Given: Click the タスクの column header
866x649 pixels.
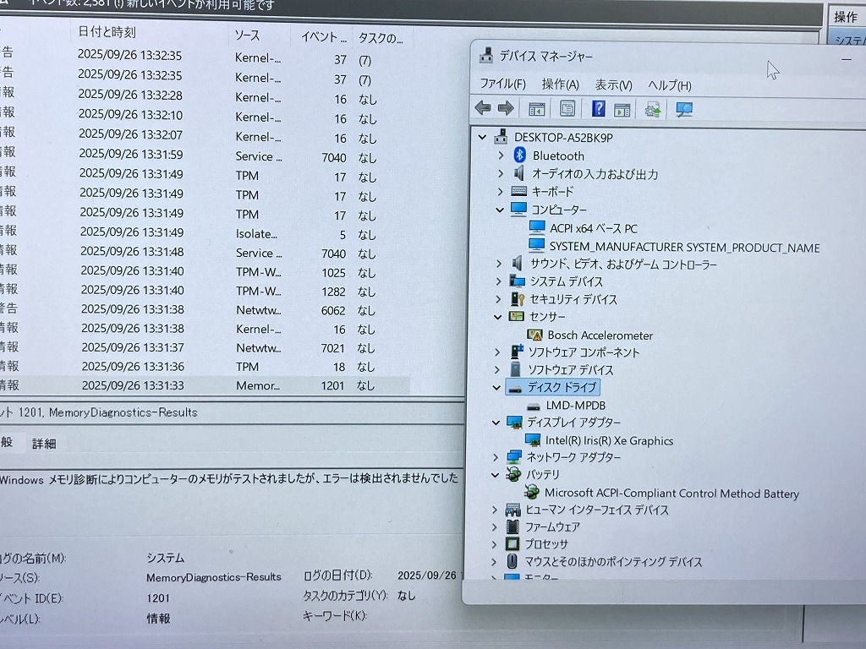Looking at the screenshot, I should click(381, 38).
